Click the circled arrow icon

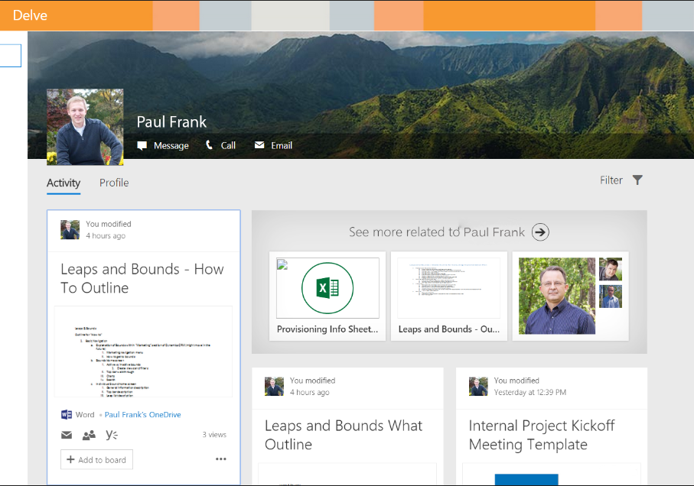tap(540, 232)
